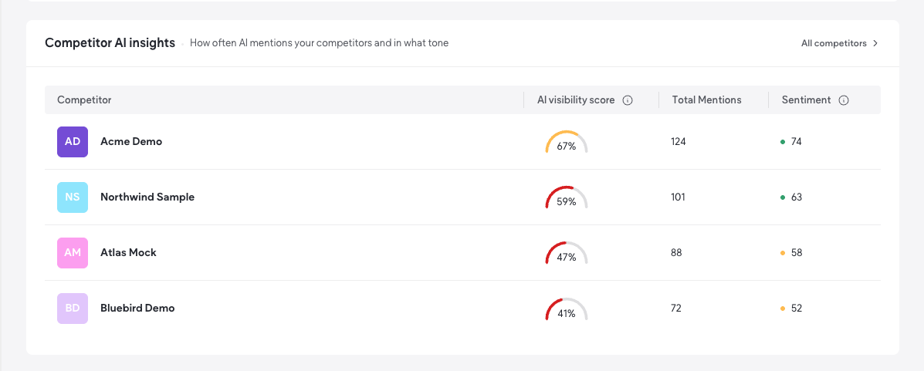
Task: Select the Acme Demo competitor name
Action: (131, 141)
